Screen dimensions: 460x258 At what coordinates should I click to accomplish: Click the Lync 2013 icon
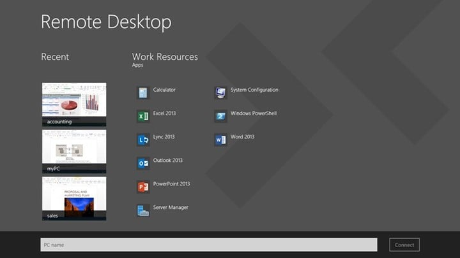pyautogui.click(x=143, y=140)
